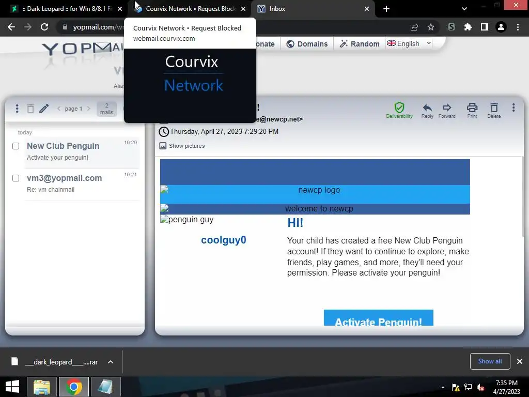The image size is (529, 397).
Task: Compose new mail with pencil icon
Action: pyautogui.click(x=44, y=109)
